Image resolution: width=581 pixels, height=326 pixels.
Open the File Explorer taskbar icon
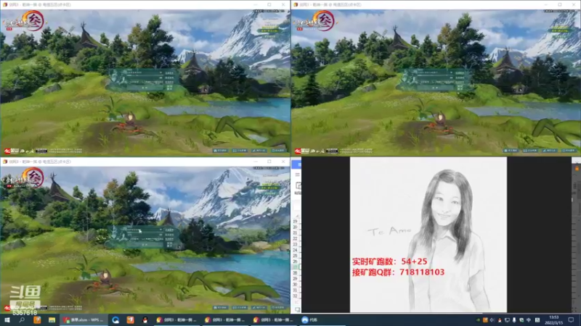pyautogui.click(x=52, y=320)
